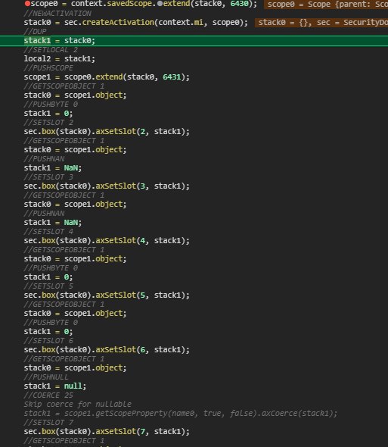Click the axSetSlot(3, stack1) line

pos(107,186)
